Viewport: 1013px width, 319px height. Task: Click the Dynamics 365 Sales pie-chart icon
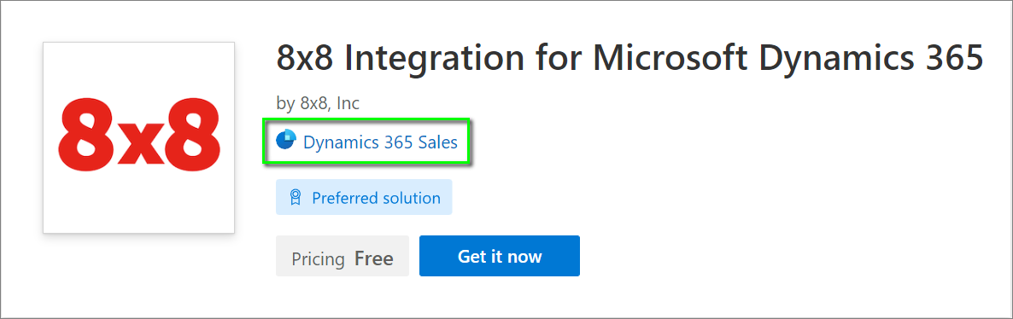click(x=286, y=139)
